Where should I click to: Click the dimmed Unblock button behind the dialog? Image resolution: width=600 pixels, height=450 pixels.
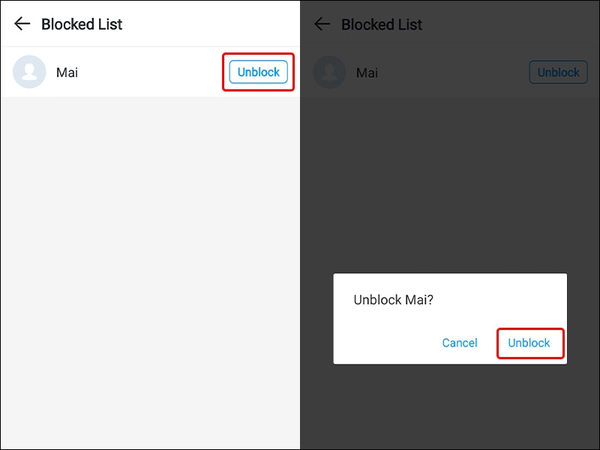pos(558,72)
